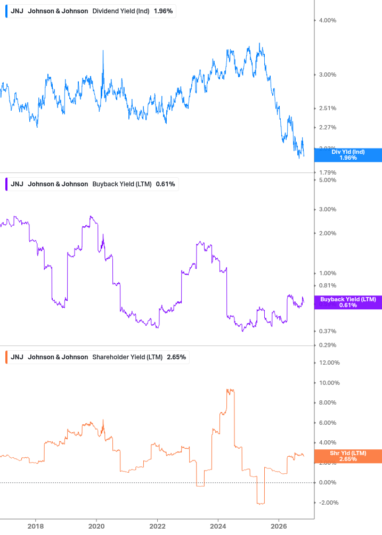Viewport: 382px width, 535px height.
Task: Click the 1.00% tick on buyback yield axis
Action: pyautogui.click(x=328, y=273)
